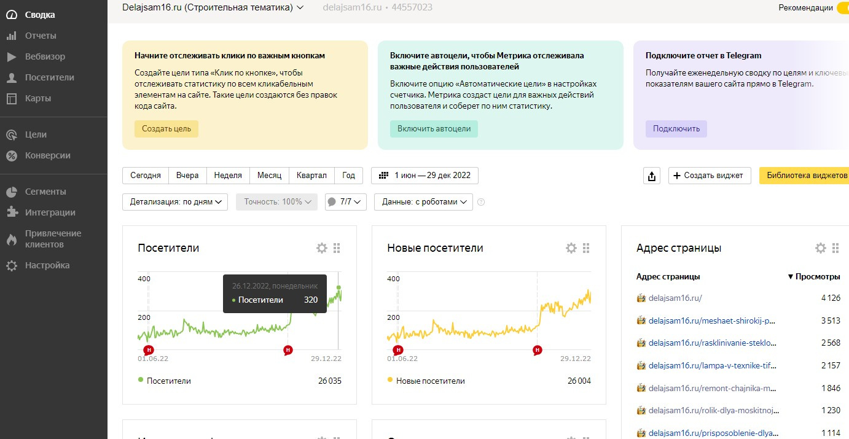Click the data help question mark icon
The image size is (849, 439).
(x=481, y=202)
